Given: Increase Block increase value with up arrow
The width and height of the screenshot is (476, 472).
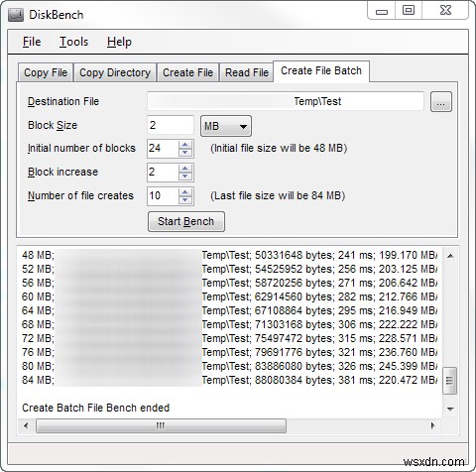Looking at the screenshot, I should tap(185, 169).
